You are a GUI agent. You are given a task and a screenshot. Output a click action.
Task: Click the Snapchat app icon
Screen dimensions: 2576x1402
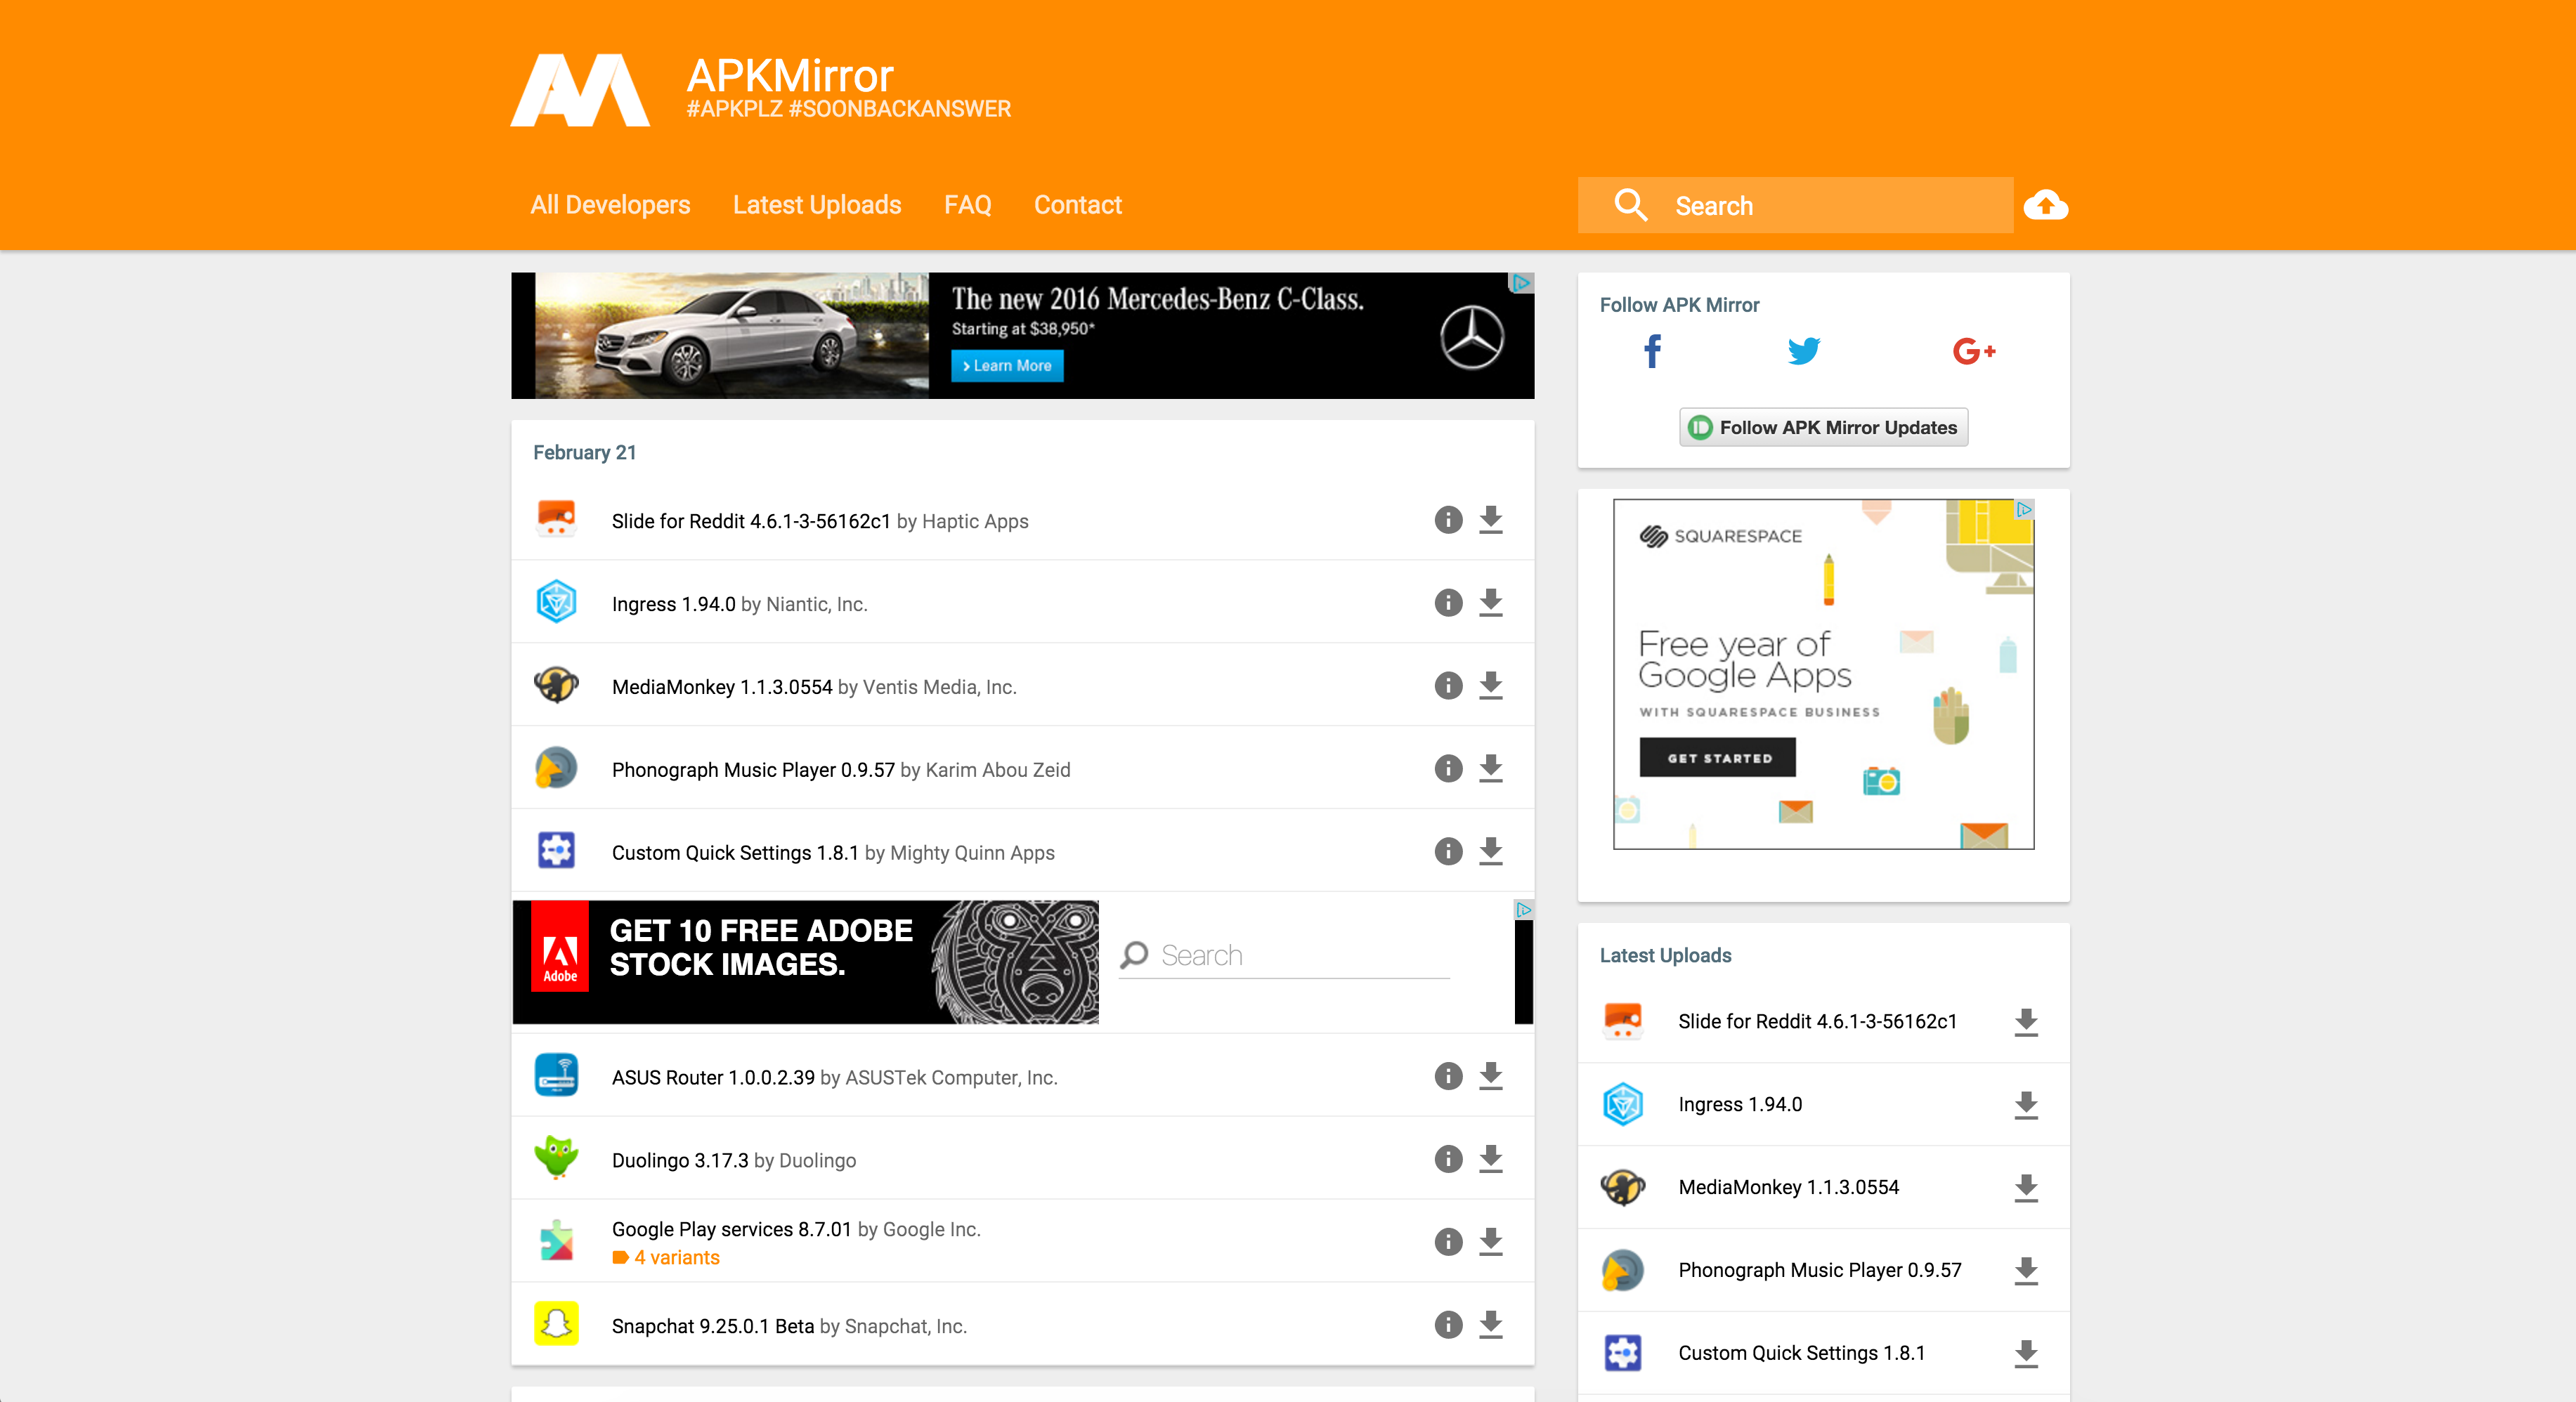[x=556, y=1325]
